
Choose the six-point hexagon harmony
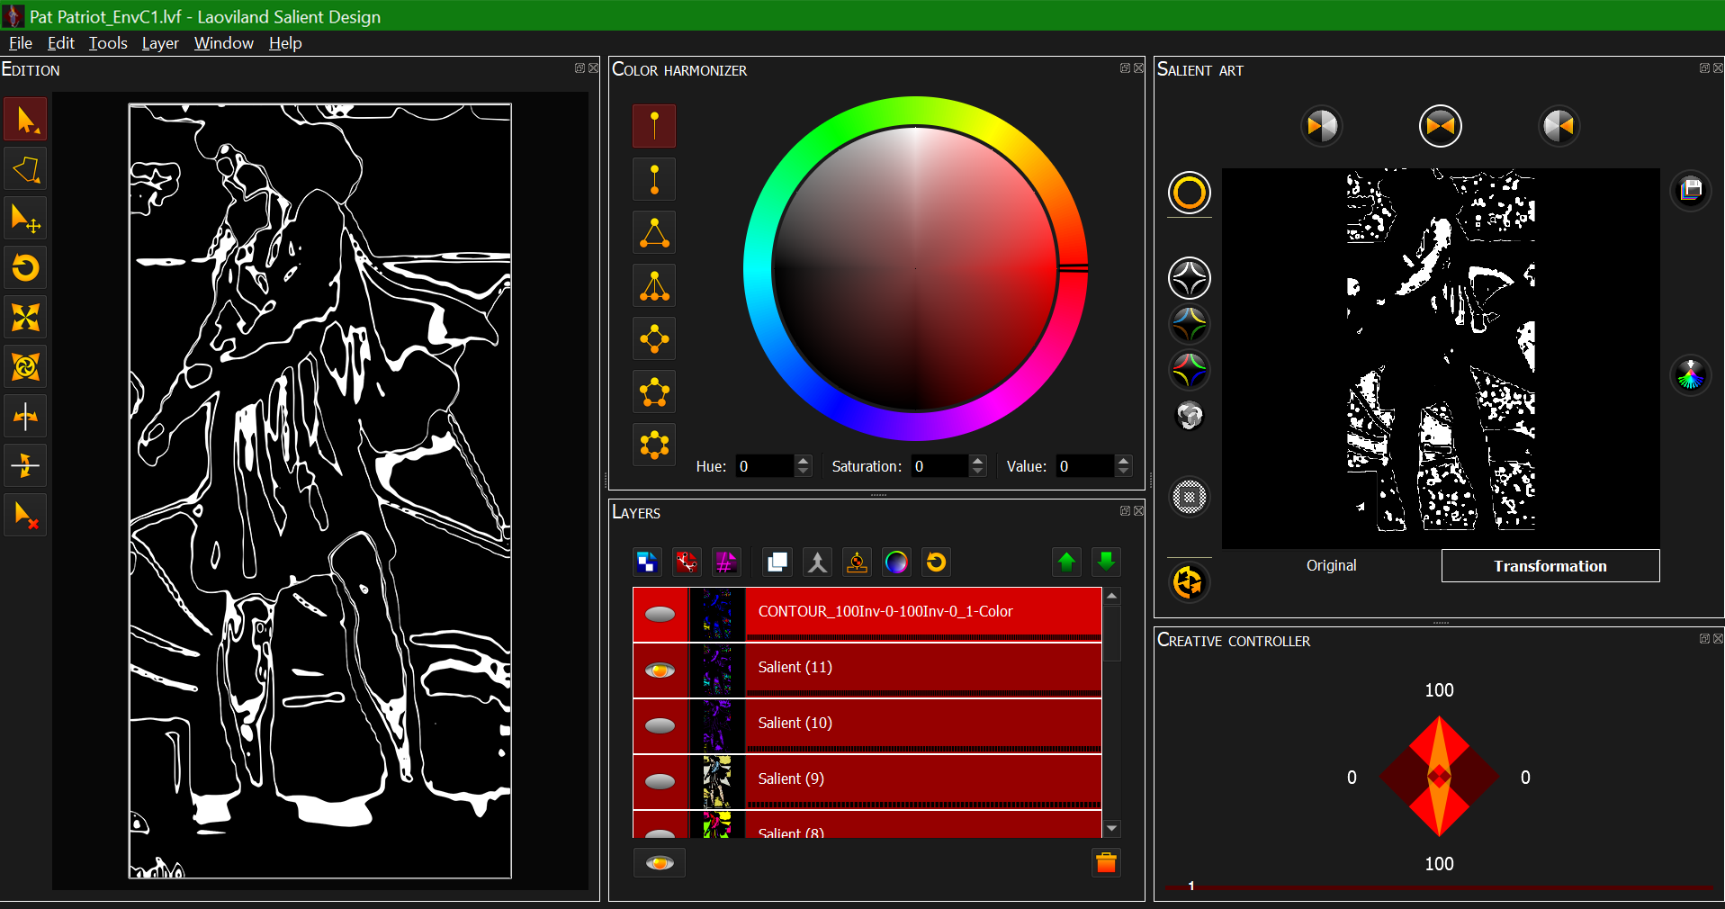pyautogui.click(x=654, y=445)
